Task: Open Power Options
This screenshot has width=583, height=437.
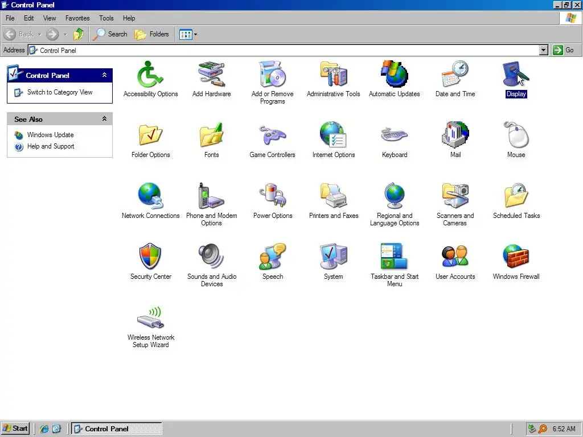Action: click(272, 196)
